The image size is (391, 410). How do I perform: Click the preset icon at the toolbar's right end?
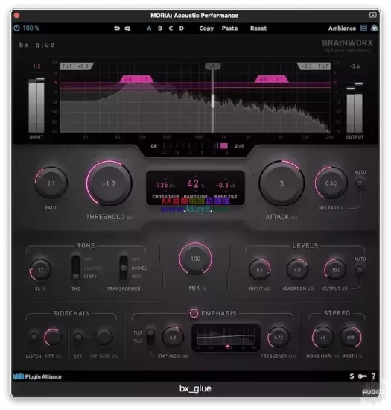375,28
